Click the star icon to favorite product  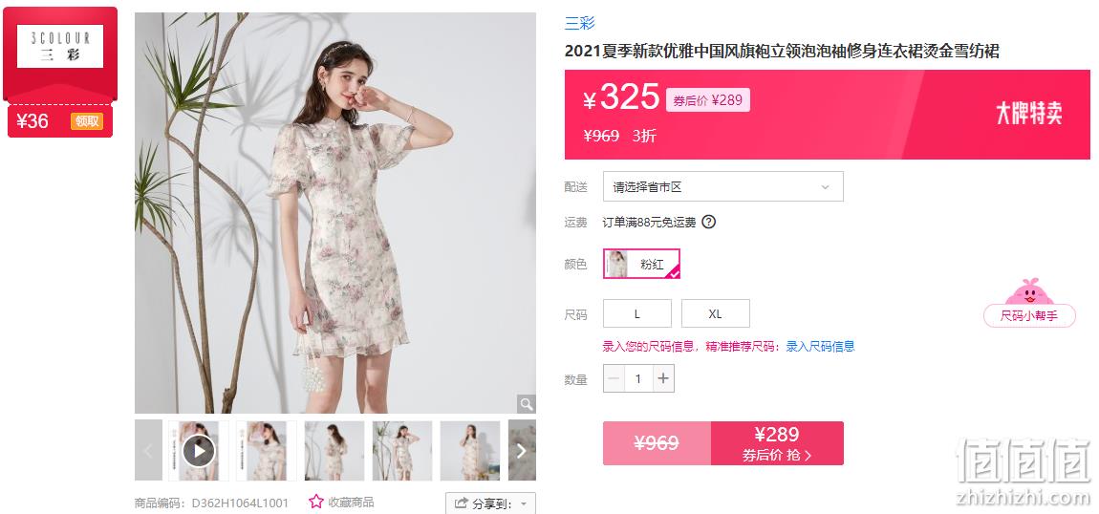316,502
